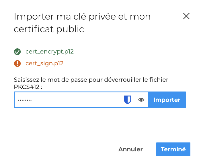Click the Bitwarden shield icon
199x160 pixels.
[127, 100]
